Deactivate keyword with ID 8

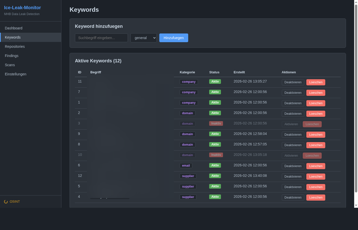[x=293, y=145]
